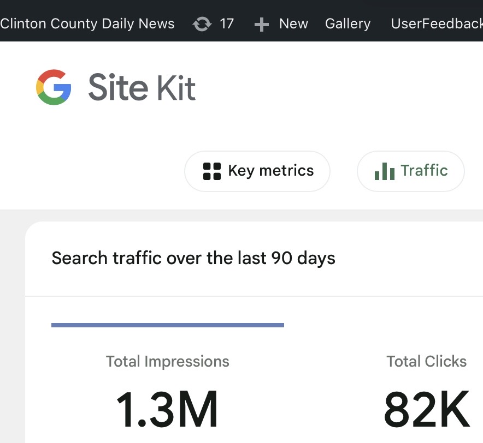Open the UserFeedback admin bar menu

[x=437, y=24]
